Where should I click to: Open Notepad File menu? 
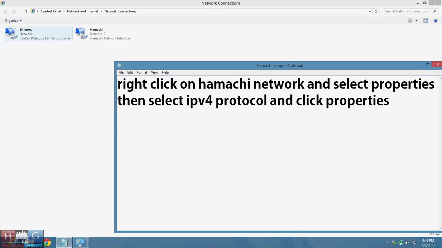121,72
